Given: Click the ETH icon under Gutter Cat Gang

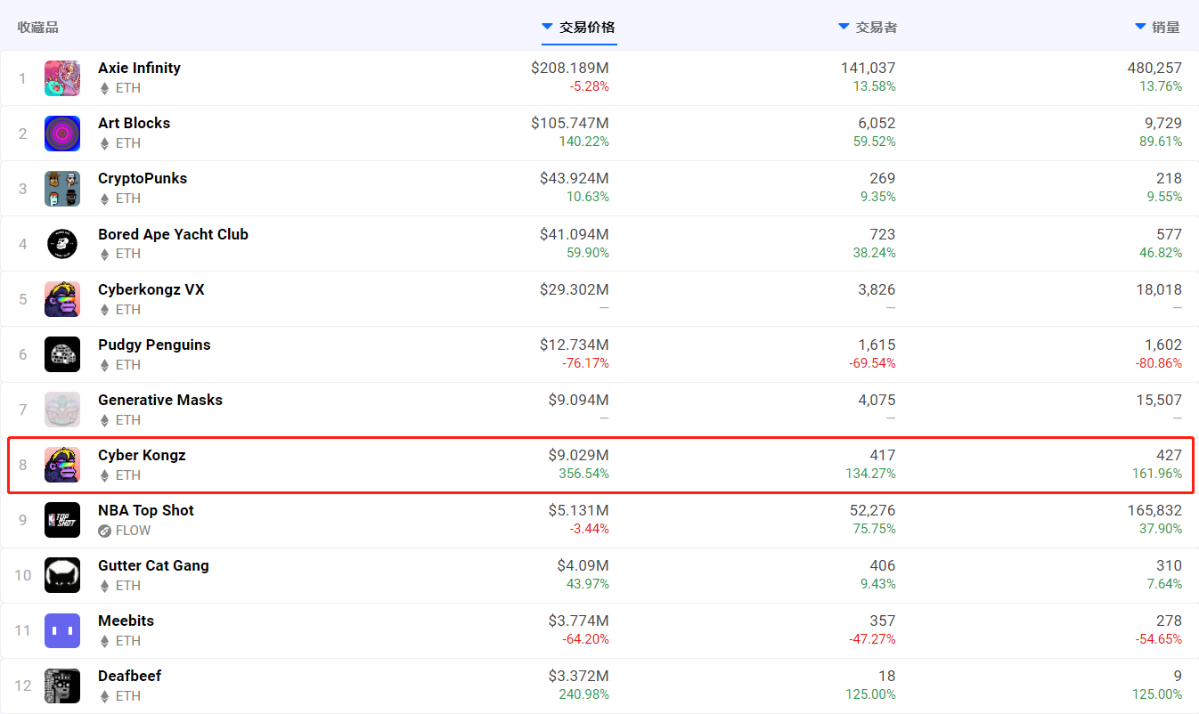Looking at the screenshot, I should [x=104, y=586].
